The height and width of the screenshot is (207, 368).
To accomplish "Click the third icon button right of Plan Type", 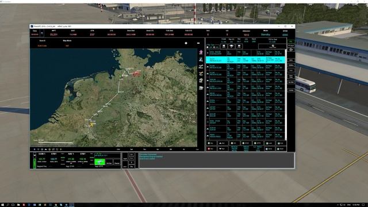I will click(x=239, y=46).
